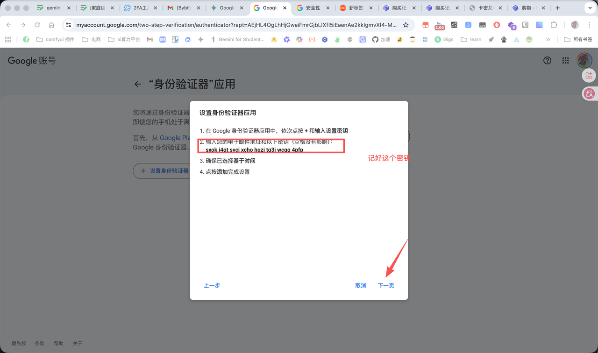Reload the page
Image resolution: width=598 pixels, height=353 pixels.
coord(37,25)
